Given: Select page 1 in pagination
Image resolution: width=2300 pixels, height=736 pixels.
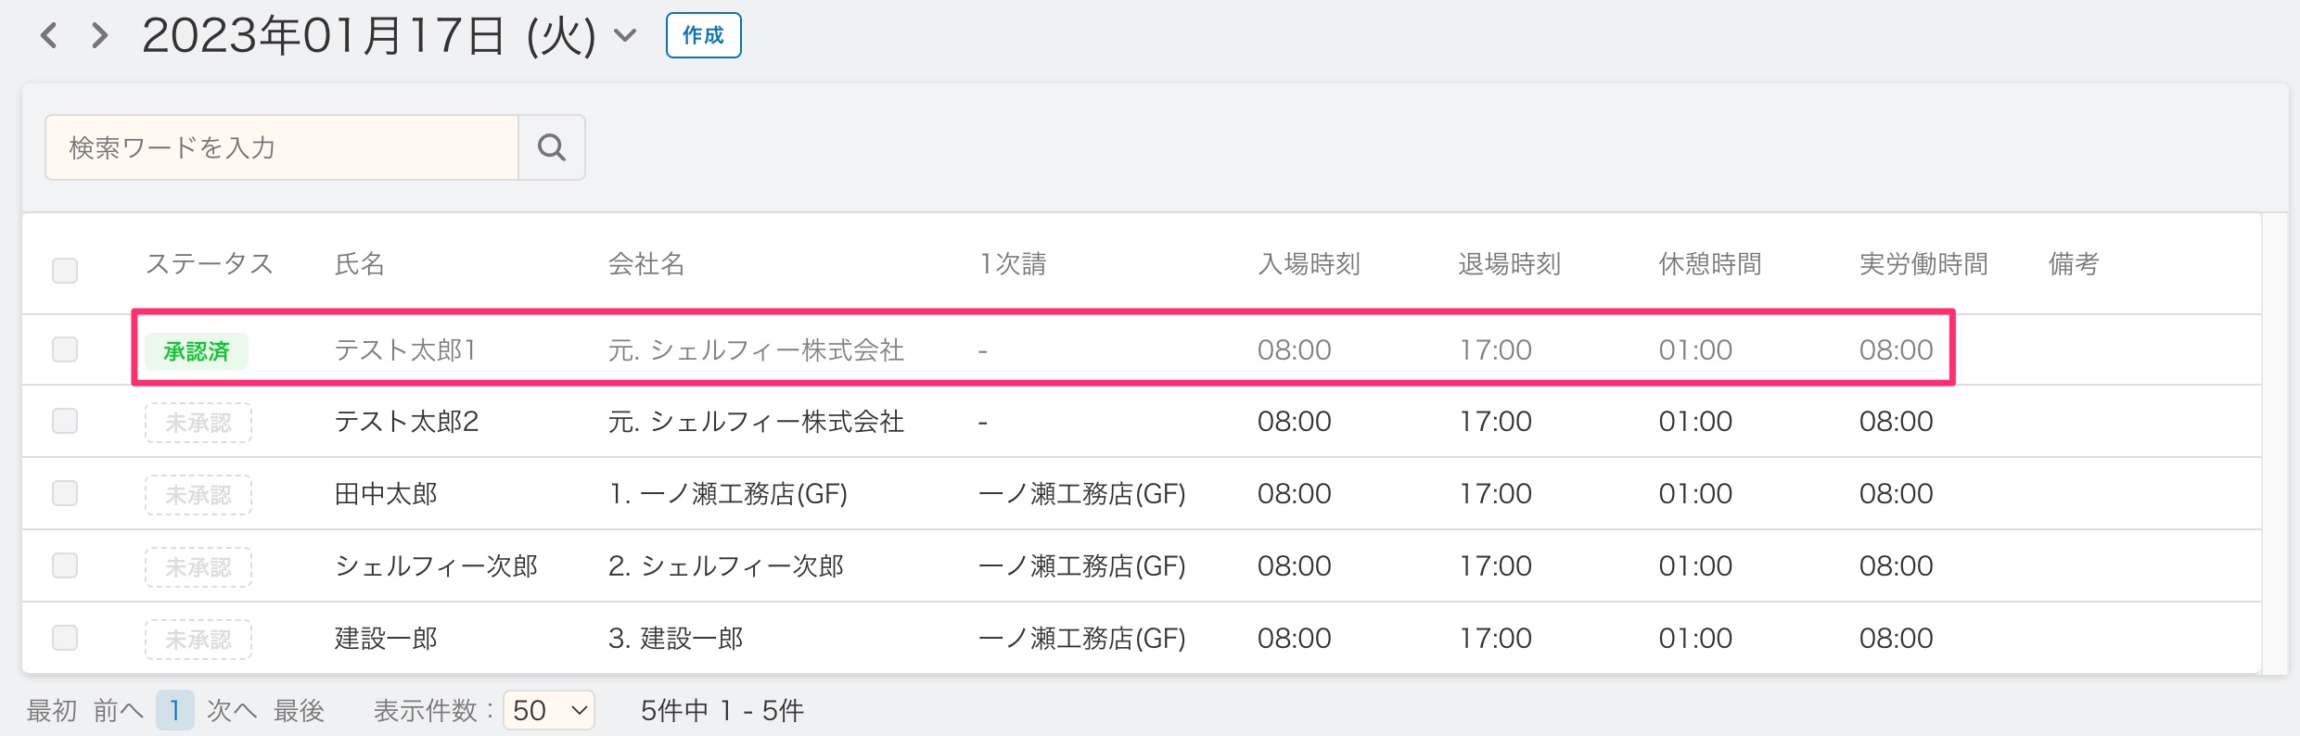Looking at the screenshot, I should click(174, 711).
